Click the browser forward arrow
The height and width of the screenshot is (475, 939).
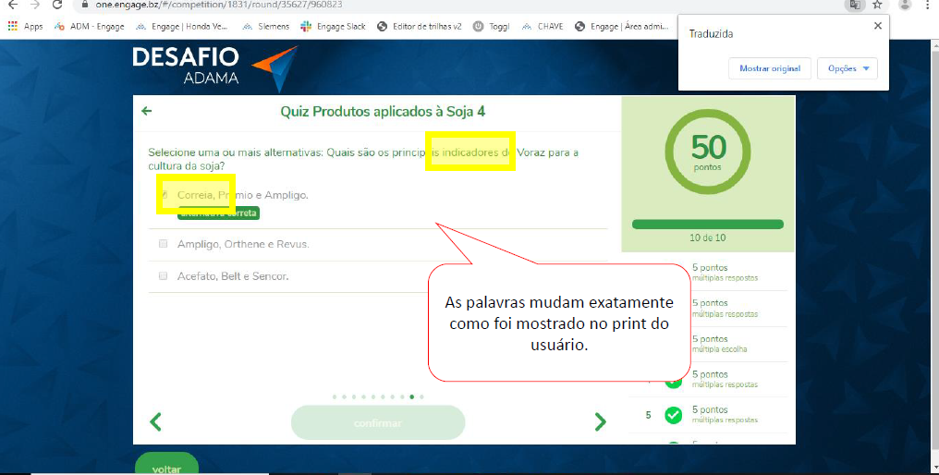click(34, 5)
